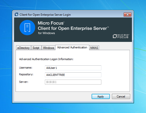Click the blue server logo icon
The image size is (146, 113).
[x=27, y=28]
